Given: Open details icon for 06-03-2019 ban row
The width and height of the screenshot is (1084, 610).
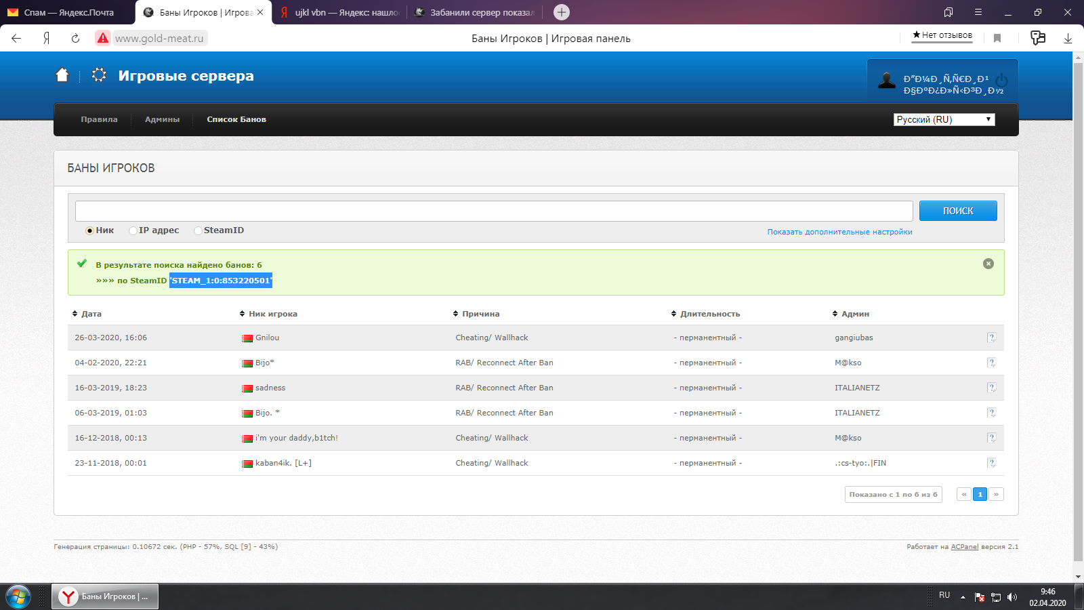Looking at the screenshot, I should pyautogui.click(x=991, y=413).
